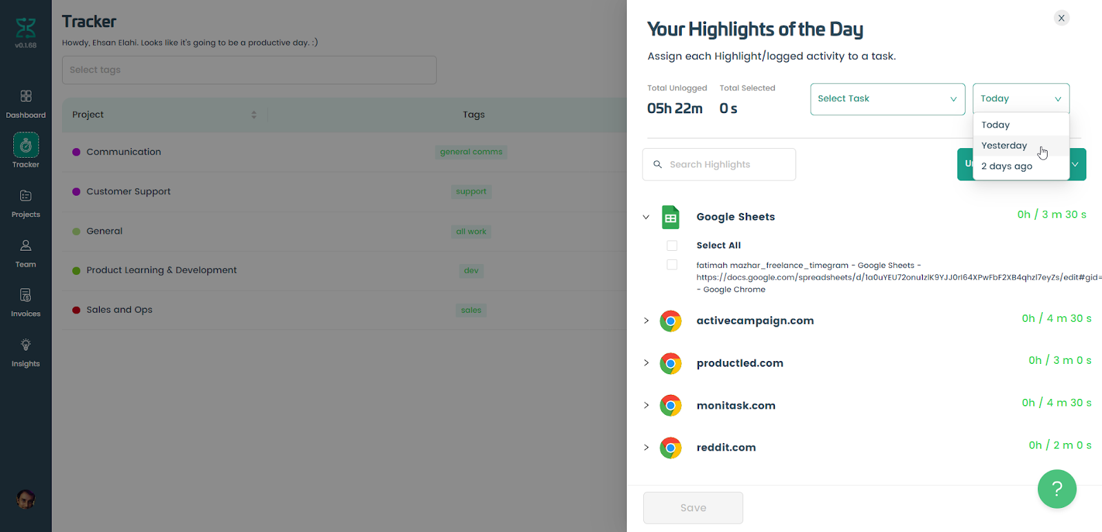Choose 2 days ago from the date list
Image resolution: width=1102 pixels, height=532 pixels.
1021,166
